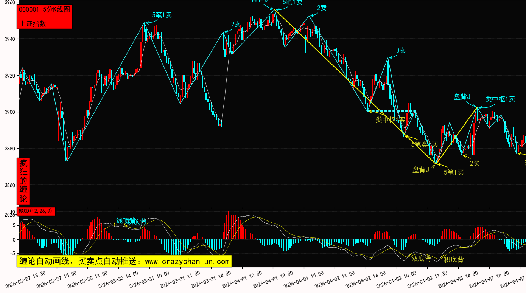Click the 双底背 divergence label in MACD
This screenshot has width=526, height=293.
pos(421,259)
